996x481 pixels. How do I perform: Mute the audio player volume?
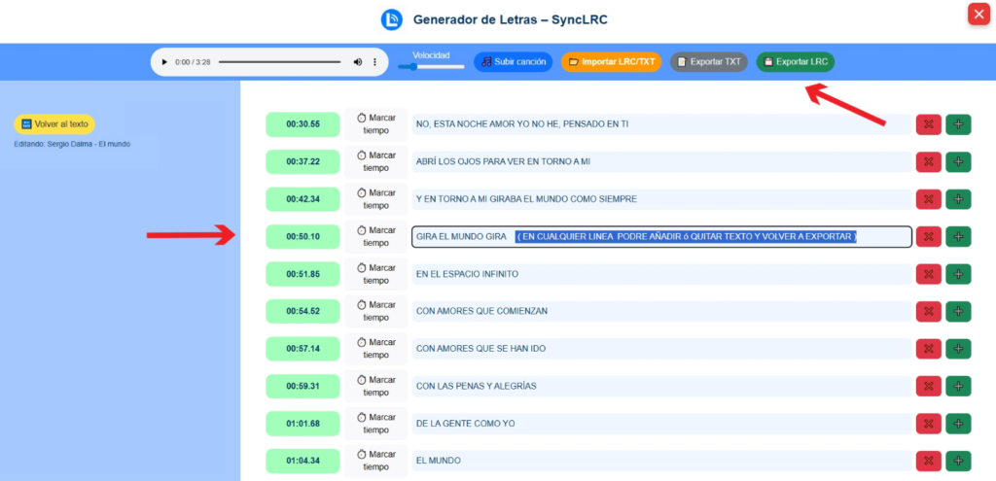tap(358, 62)
